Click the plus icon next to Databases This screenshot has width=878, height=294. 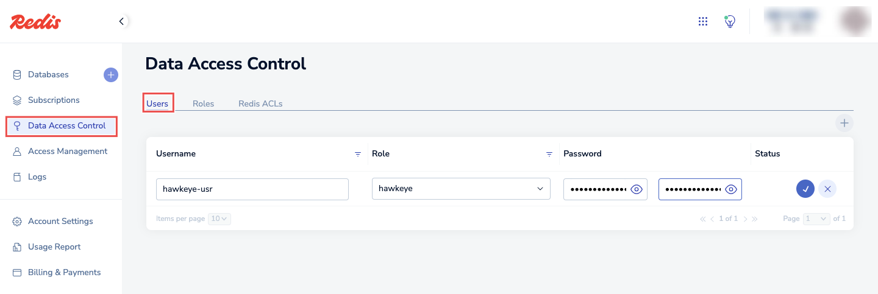tap(110, 75)
